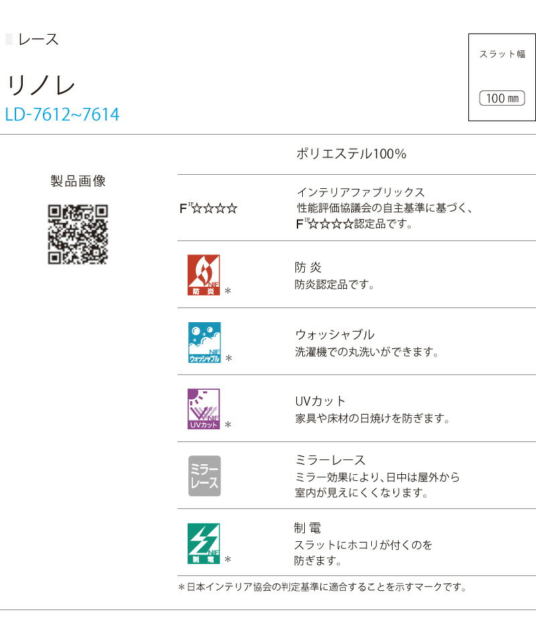Screen dimensions: 536x643
Task: Click the 製品画像 label
Action: pyautogui.click(x=78, y=181)
